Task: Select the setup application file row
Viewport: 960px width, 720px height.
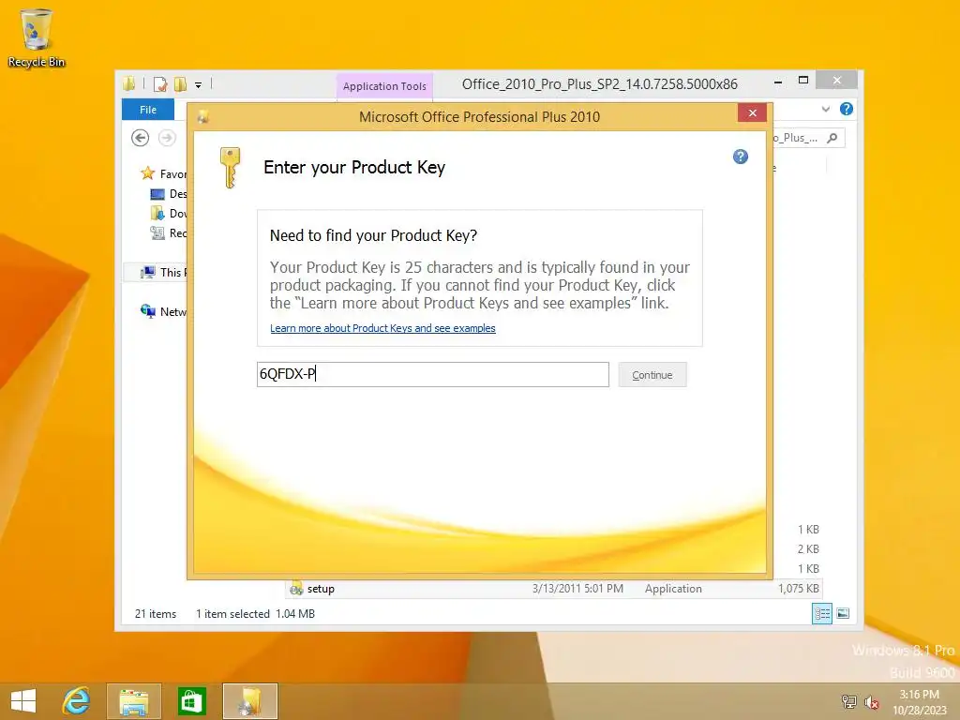Action: 554,589
